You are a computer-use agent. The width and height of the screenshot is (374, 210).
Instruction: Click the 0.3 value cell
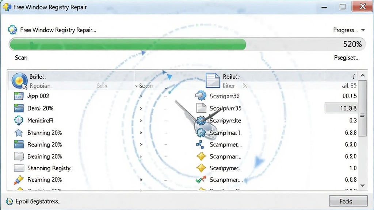pos(353,121)
